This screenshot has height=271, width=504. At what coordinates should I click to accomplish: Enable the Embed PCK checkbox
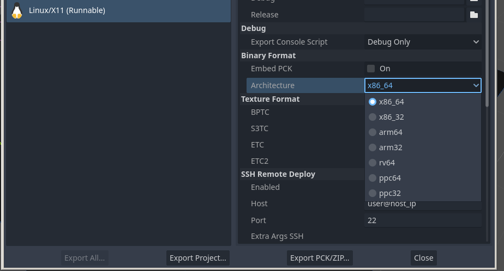(x=371, y=69)
